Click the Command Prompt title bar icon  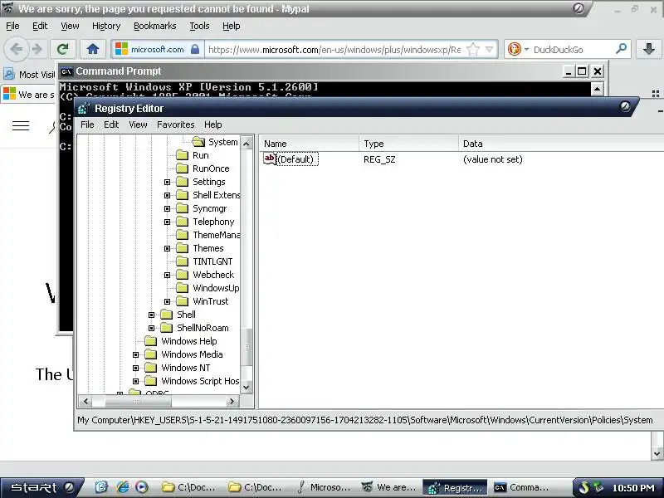pos(66,71)
